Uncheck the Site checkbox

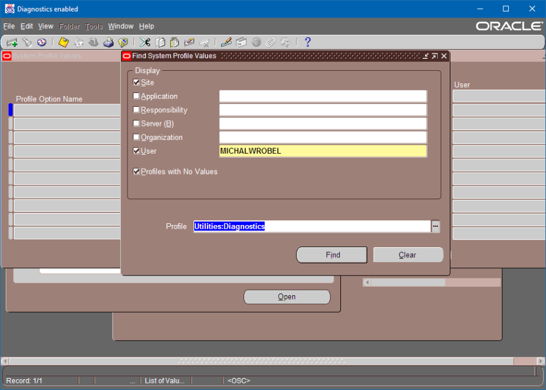pos(136,82)
